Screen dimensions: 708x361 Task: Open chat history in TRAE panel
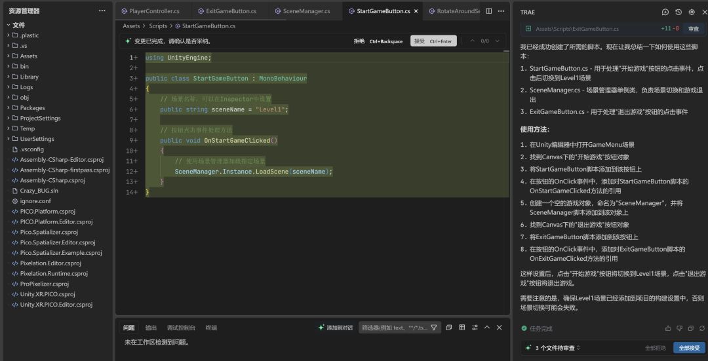point(678,12)
